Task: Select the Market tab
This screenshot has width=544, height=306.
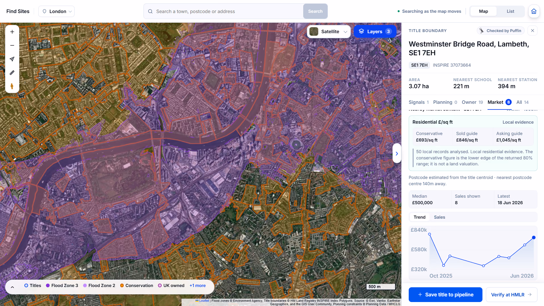Action: click(x=499, y=102)
